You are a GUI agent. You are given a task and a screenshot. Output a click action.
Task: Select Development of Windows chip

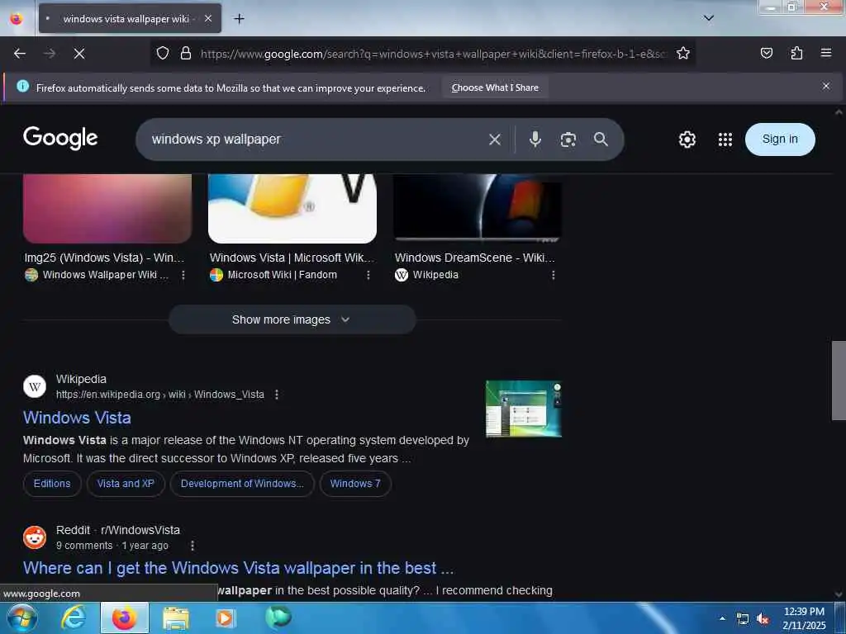click(242, 484)
